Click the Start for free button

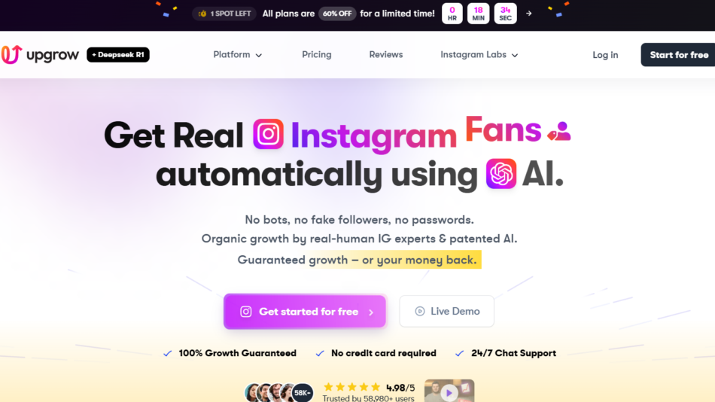pos(678,55)
